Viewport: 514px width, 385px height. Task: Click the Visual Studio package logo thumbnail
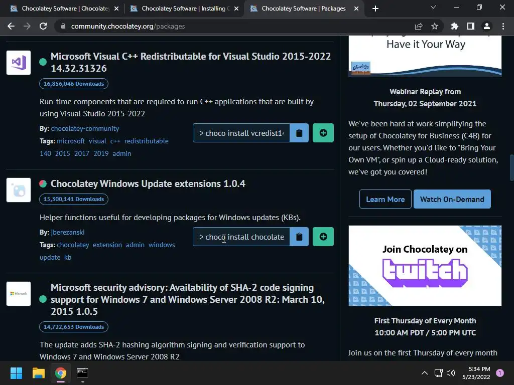[19, 63]
